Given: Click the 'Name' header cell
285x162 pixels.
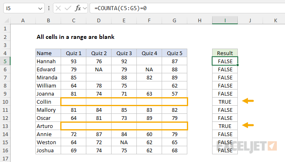Looking at the screenshot, I should pyautogui.click(x=48, y=53).
